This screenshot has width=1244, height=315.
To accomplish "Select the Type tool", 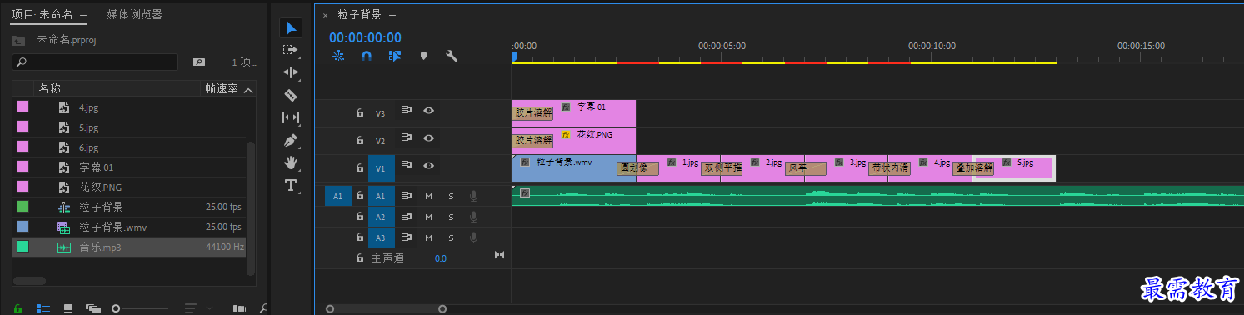I will 290,185.
